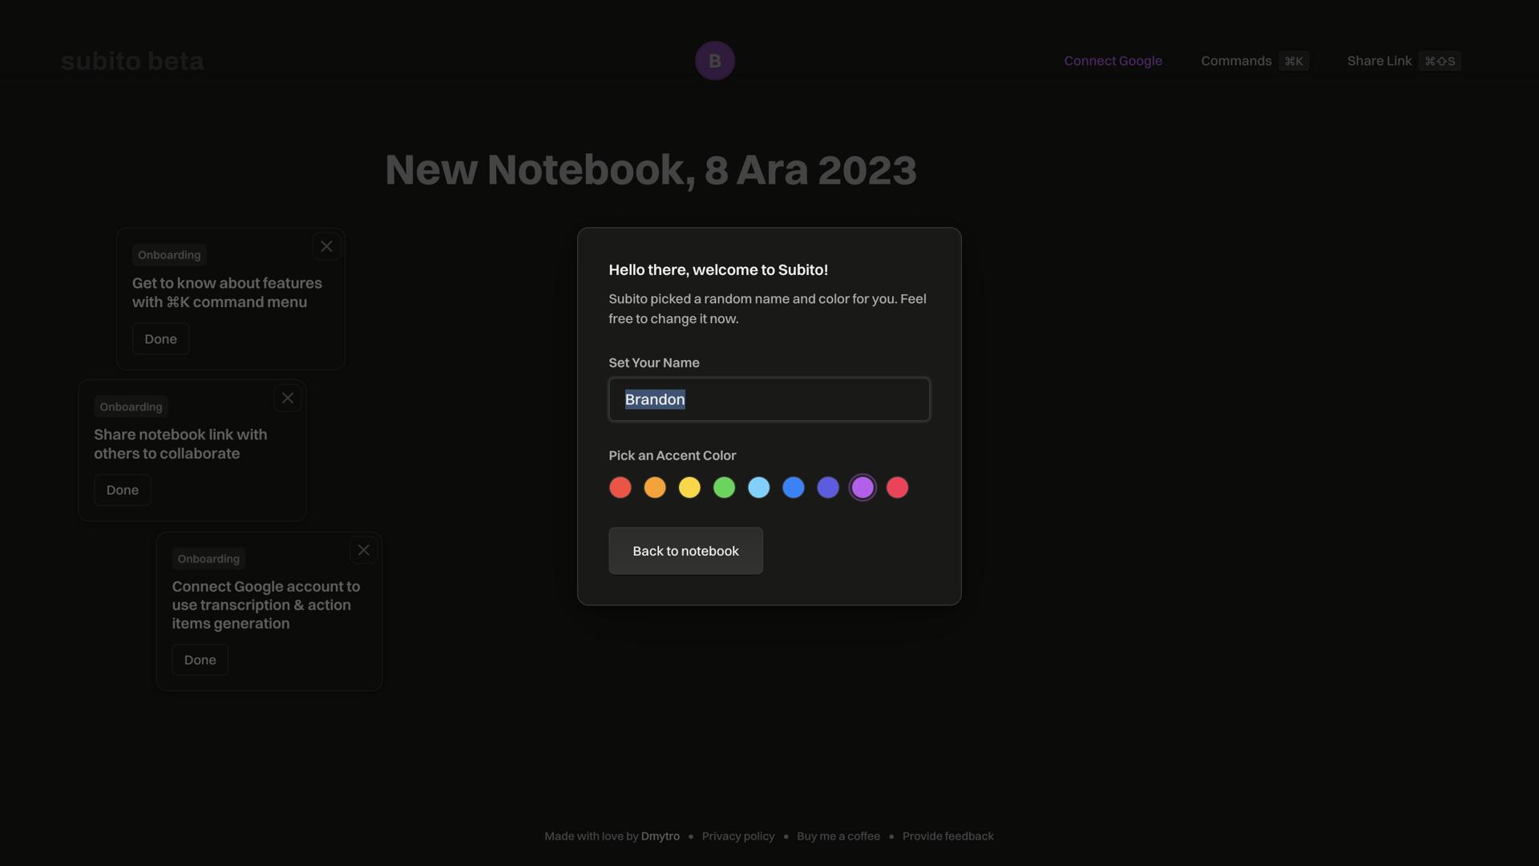Close the command menu onboarding card
Screen dimensions: 1539x866
[326, 246]
